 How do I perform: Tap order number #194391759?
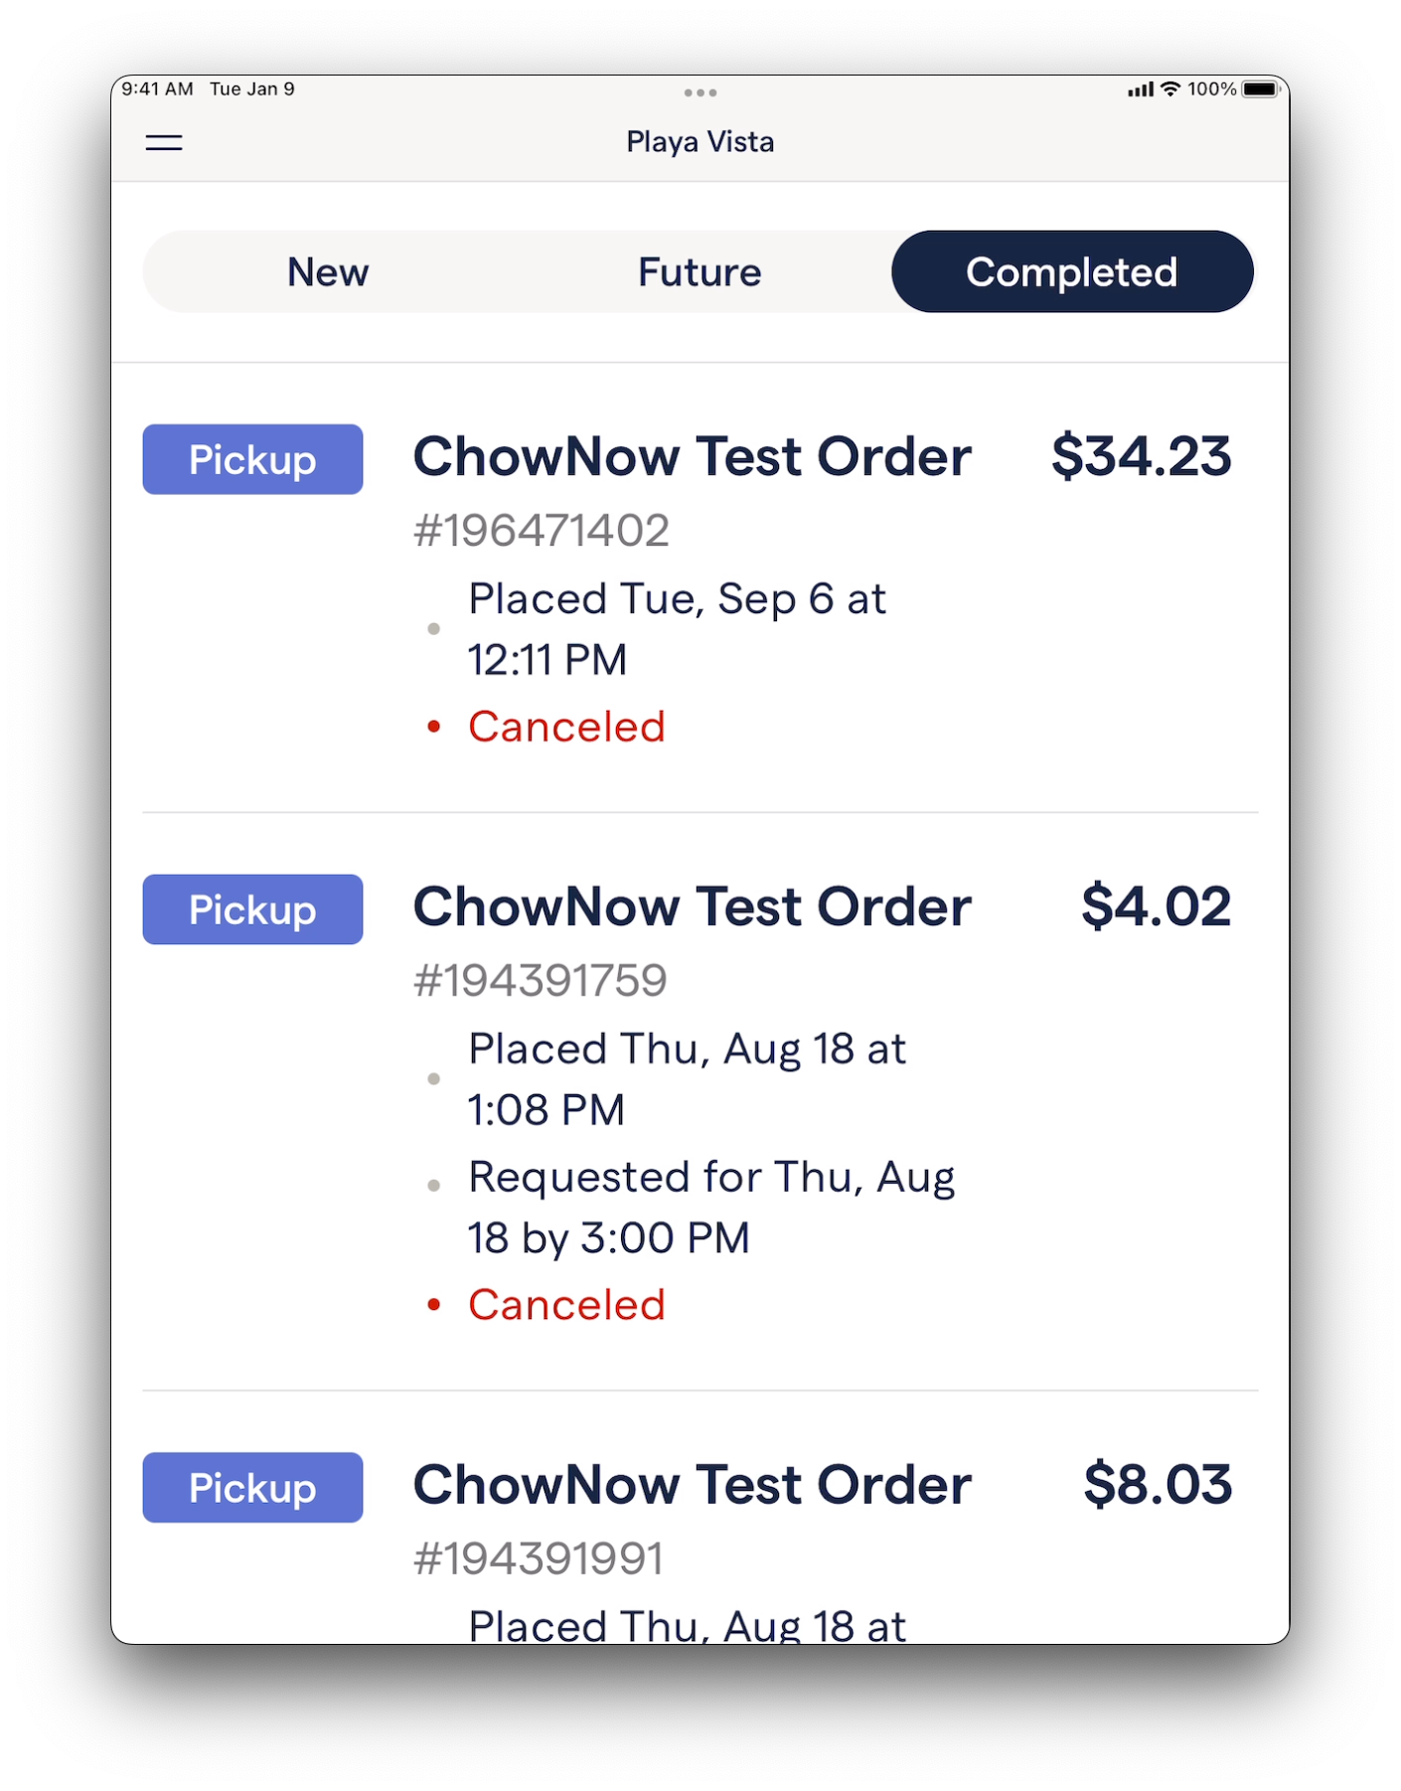click(x=541, y=981)
